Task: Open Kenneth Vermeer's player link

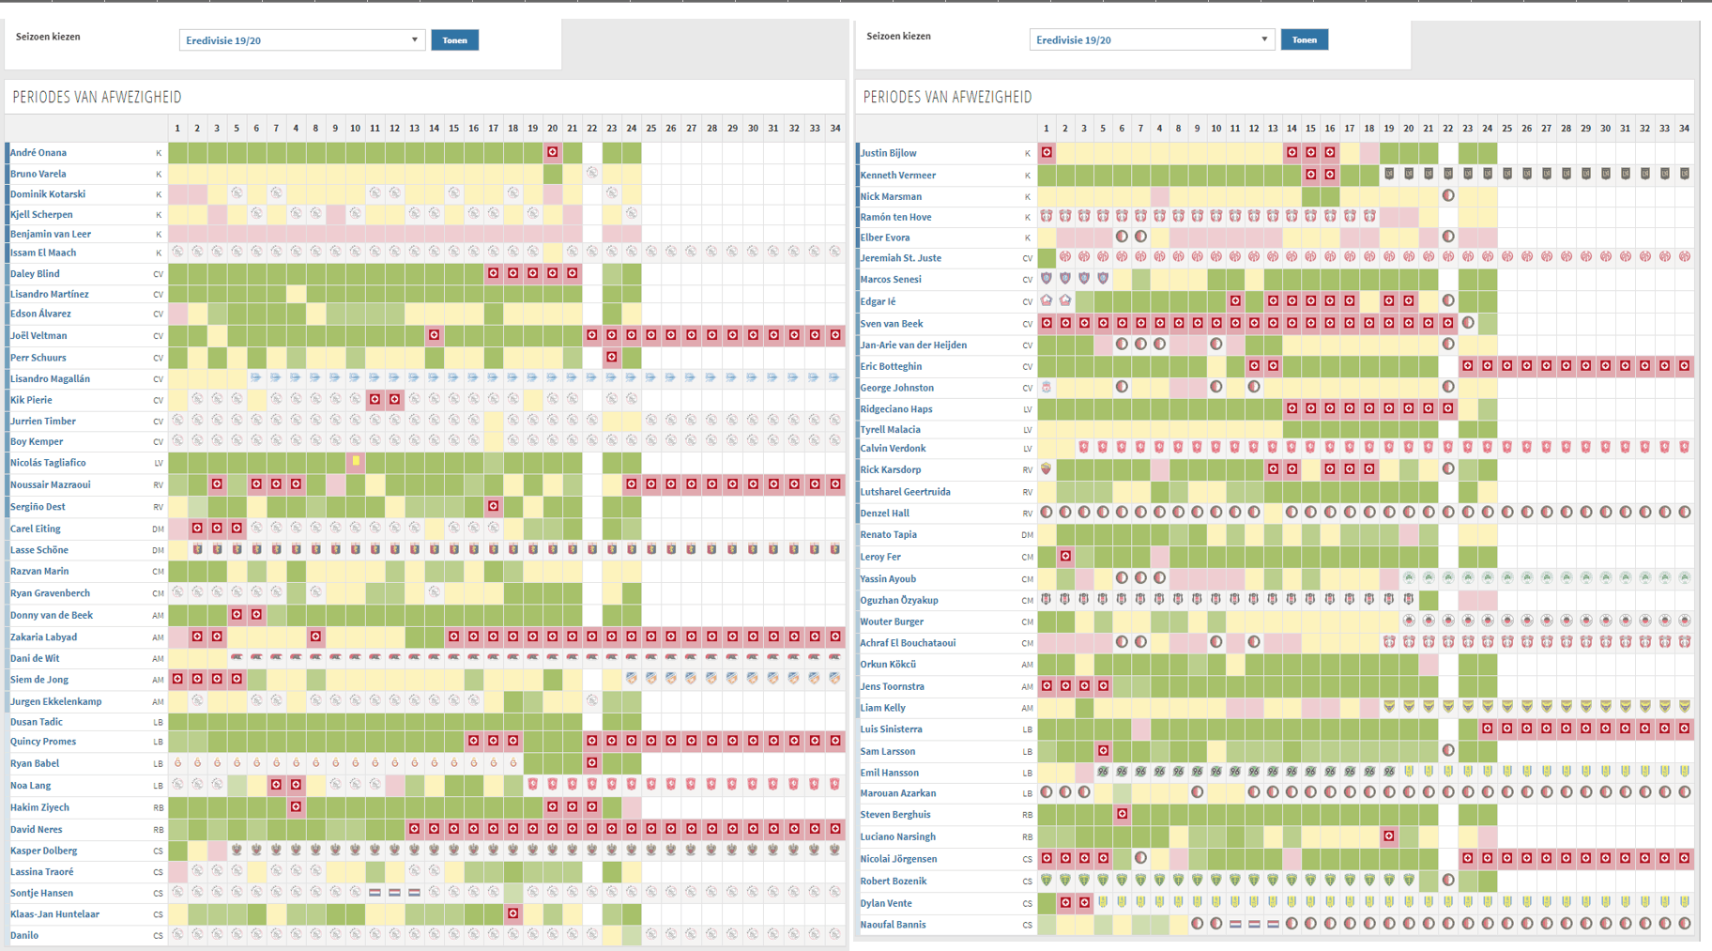Action: tap(898, 175)
